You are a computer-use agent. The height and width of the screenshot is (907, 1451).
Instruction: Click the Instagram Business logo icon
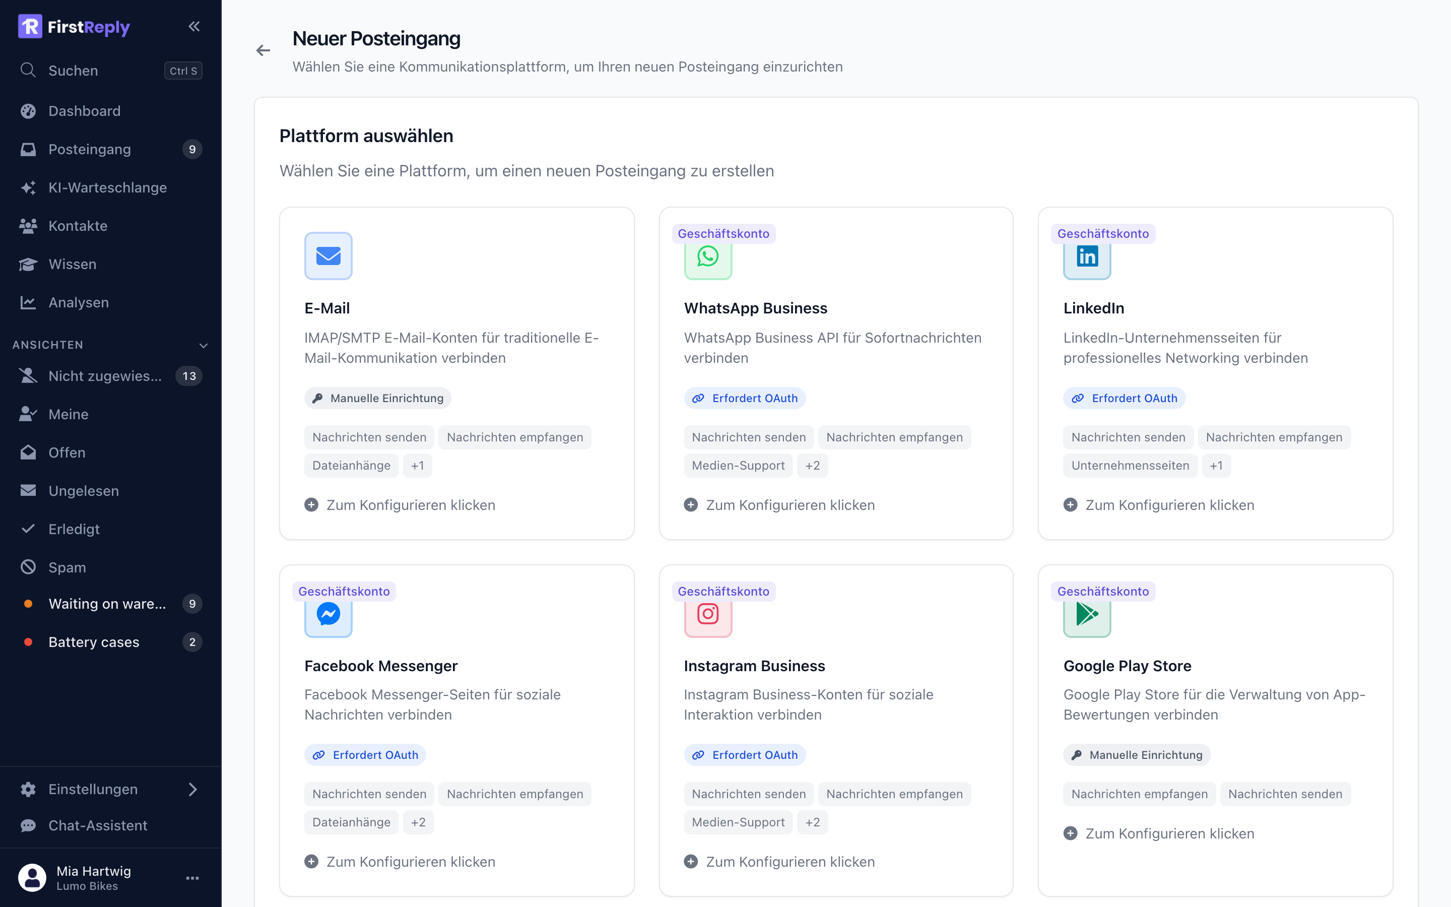click(708, 614)
